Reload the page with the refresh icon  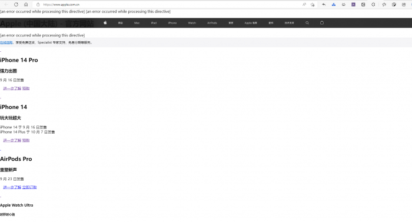[16, 5]
